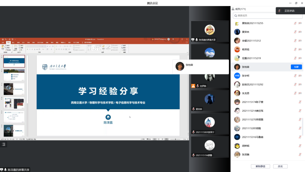Viewport: 305px width, 172px height.
Task: Click muted mic icon in 正在讲话 popup
Action: click(279, 11)
